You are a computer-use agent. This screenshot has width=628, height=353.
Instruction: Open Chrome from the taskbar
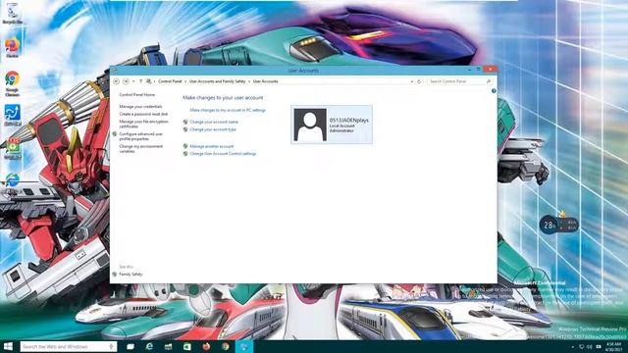tap(226, 346)
